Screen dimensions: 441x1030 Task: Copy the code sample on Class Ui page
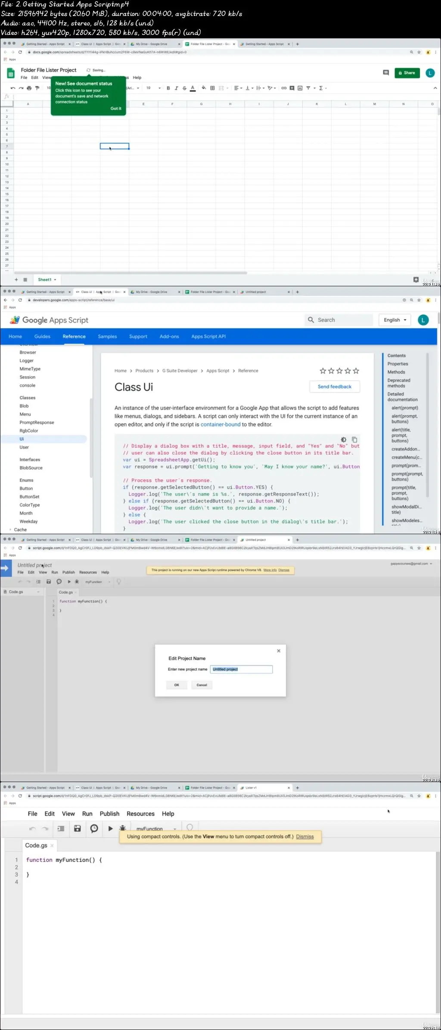pos(354,439)
